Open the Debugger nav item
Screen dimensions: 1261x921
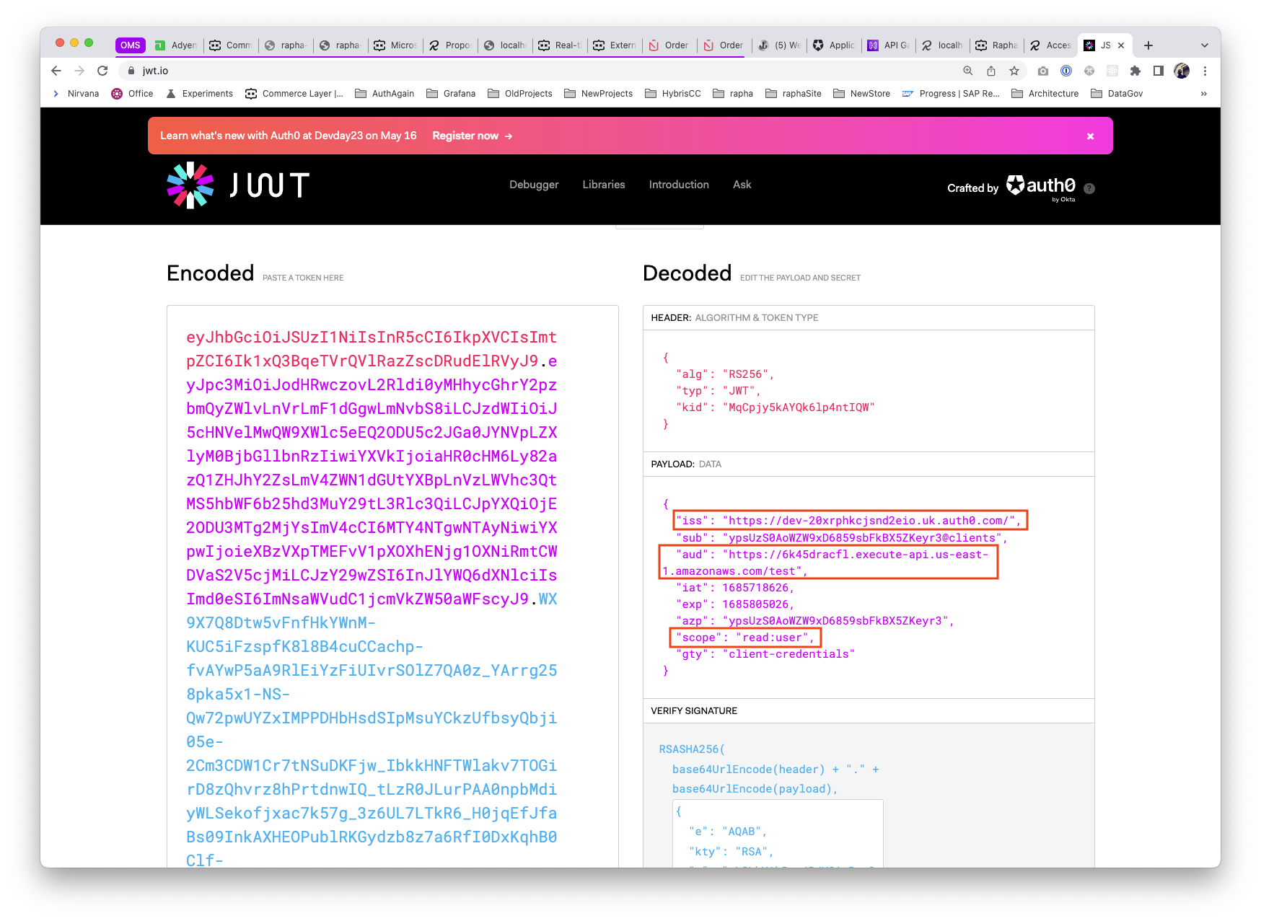pyautogui.click(x=534, y=185)
